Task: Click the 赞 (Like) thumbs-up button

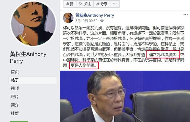Action: click(70, 4)
